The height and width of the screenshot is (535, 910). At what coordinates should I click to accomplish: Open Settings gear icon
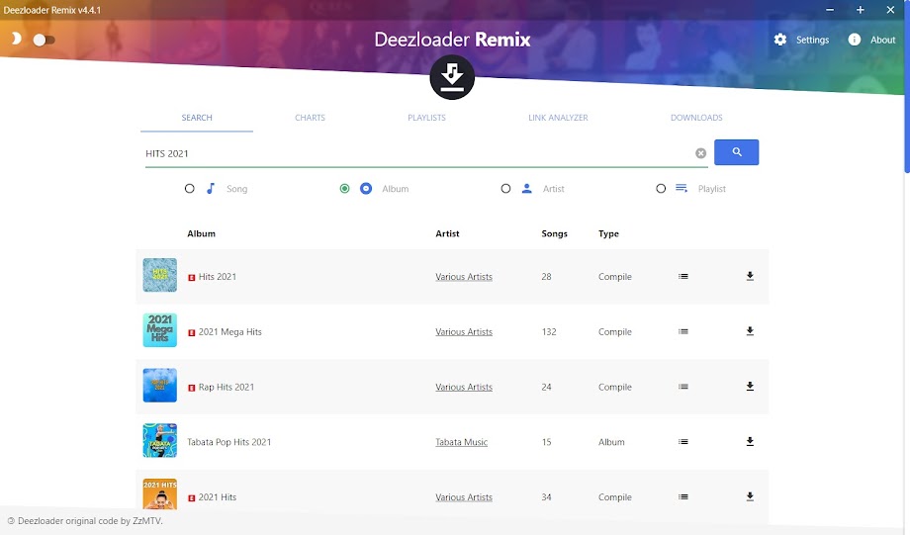tap(780, 40)
